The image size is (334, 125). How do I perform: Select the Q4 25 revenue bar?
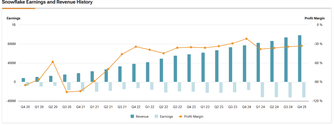(x=300, y=59)
